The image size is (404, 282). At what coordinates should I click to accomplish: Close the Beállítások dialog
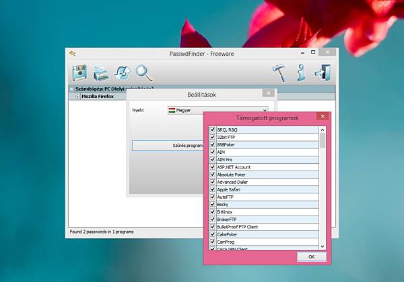point(269,93)
